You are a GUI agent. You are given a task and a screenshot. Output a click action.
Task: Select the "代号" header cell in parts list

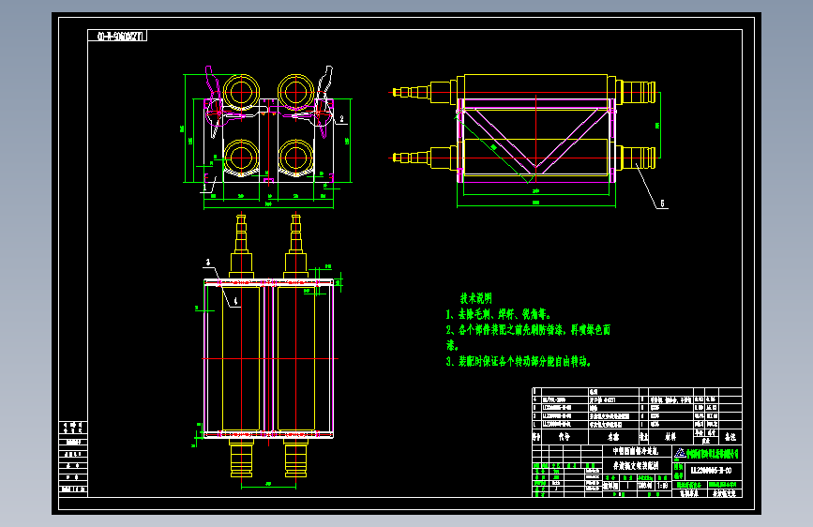pos(565,437)
